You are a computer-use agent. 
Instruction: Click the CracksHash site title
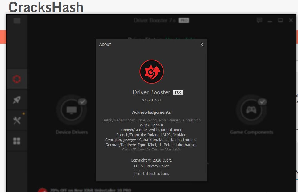click(x=46, y=7)
